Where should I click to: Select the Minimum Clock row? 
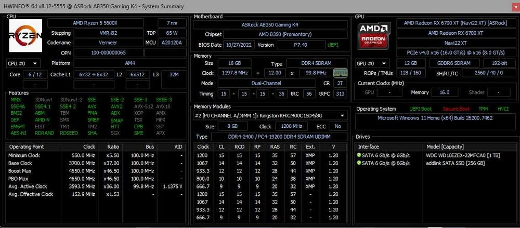[x=96, y=155]
